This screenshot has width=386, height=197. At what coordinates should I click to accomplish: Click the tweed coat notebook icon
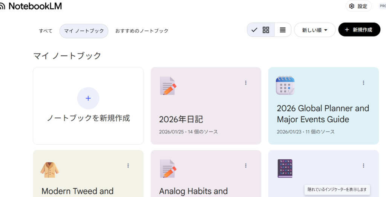click(50, 169)
